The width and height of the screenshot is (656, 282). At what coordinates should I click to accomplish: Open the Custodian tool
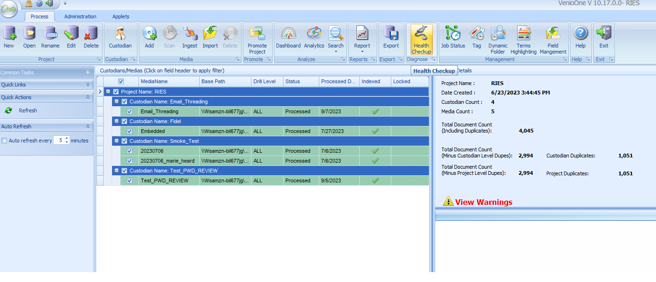coord(120,37)
